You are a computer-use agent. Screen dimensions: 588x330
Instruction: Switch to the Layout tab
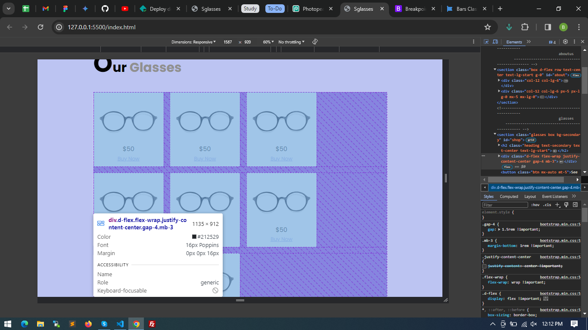530,197
